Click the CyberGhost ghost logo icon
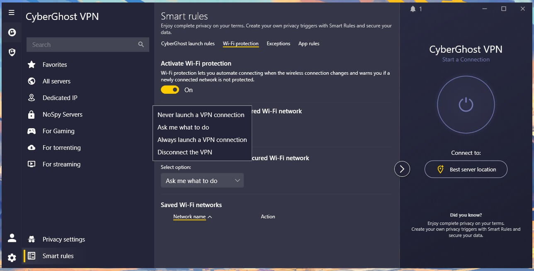 pyautogui.click(x=12, y=32)
